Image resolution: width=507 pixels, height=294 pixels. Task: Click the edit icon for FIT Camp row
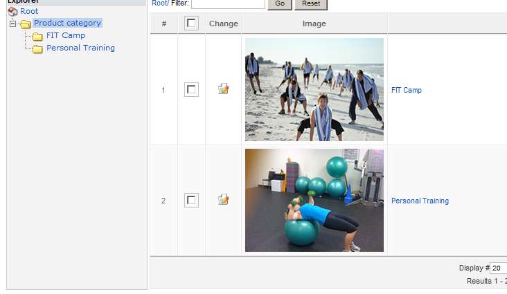point(224,89)
